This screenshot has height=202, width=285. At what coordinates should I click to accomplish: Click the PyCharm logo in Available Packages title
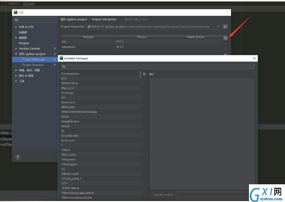61,58
